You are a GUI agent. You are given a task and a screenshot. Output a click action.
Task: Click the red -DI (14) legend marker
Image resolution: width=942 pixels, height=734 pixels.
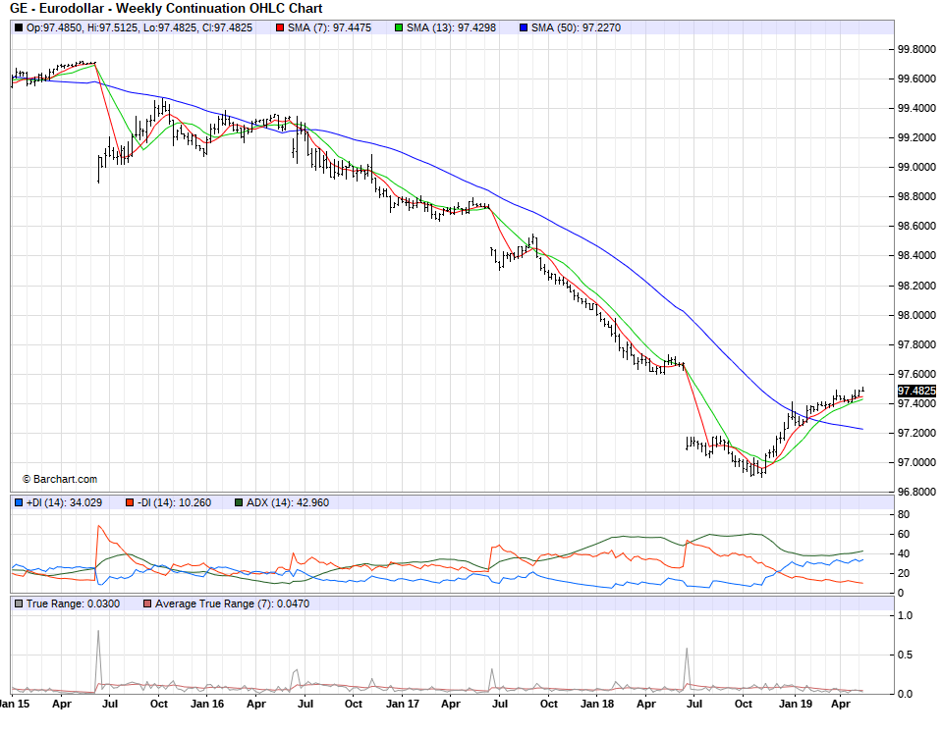pyautogui.click(x=131, y=502)
